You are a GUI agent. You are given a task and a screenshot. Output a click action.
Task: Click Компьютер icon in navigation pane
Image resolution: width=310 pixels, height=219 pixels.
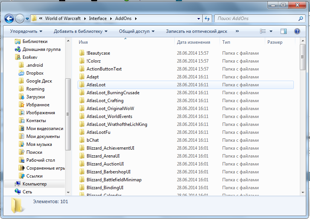[x=18, y=184]
